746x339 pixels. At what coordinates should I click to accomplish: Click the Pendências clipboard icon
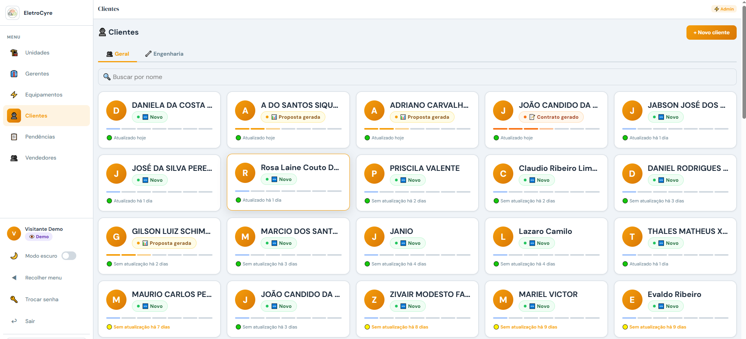14,137
